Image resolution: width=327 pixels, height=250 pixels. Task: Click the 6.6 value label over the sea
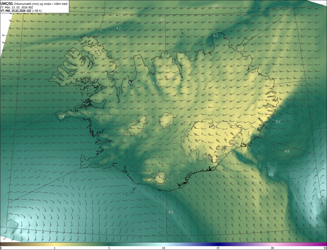click(271, 175)
